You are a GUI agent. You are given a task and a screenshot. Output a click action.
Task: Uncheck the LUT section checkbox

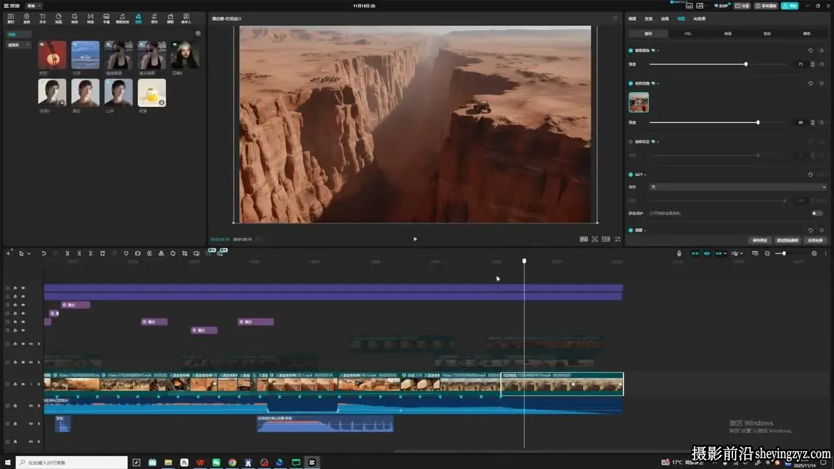[631, 175]
